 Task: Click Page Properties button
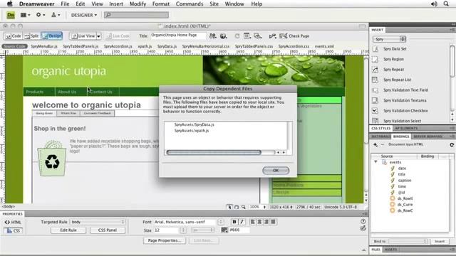165,240
